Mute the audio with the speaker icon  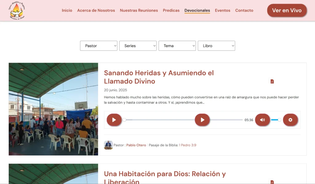[262, 120]
